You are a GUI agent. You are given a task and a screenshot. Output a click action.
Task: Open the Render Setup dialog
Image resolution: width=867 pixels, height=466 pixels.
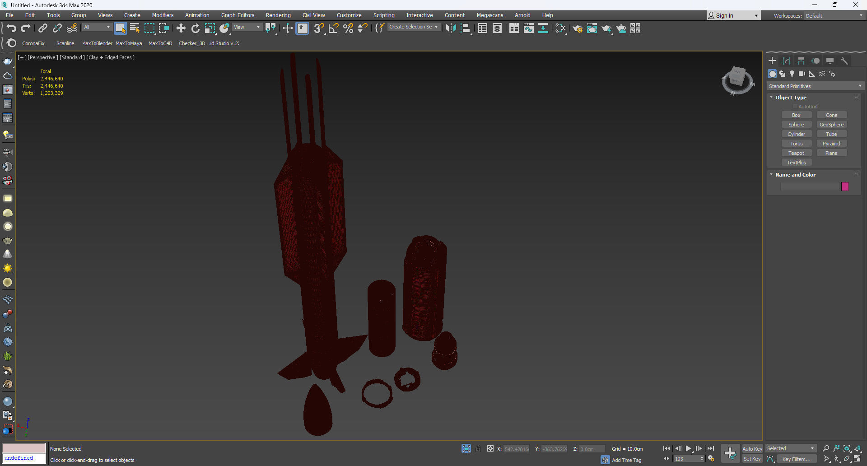(x=578, y=28)
